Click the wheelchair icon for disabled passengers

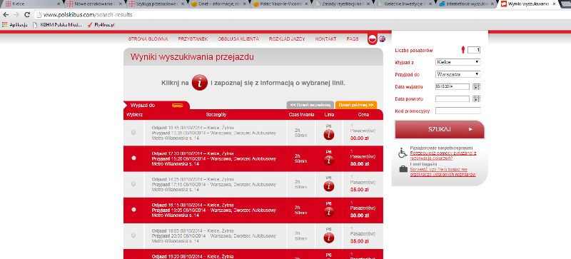click(403, 153)
